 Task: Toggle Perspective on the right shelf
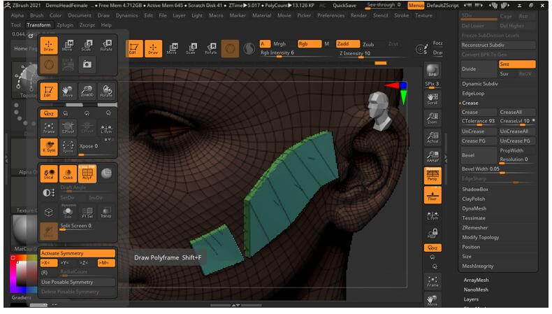(x=433, y=175)
